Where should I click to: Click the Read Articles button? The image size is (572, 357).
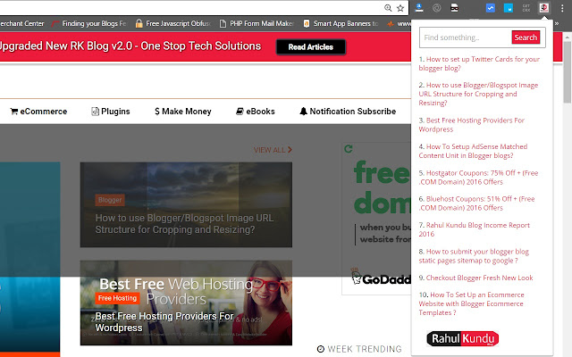click(311, 47)
